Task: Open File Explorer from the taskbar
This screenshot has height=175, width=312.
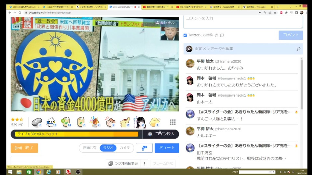Action: [x=19, y=172]
